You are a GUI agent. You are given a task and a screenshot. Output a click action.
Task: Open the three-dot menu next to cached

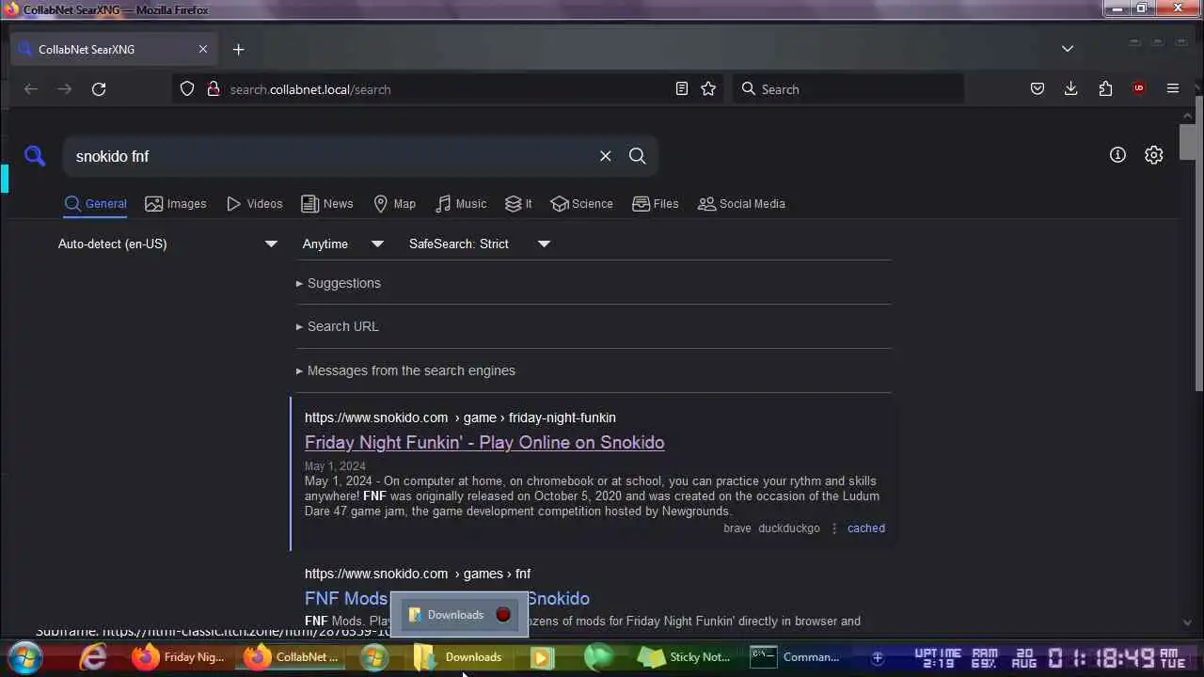point(833,528)
